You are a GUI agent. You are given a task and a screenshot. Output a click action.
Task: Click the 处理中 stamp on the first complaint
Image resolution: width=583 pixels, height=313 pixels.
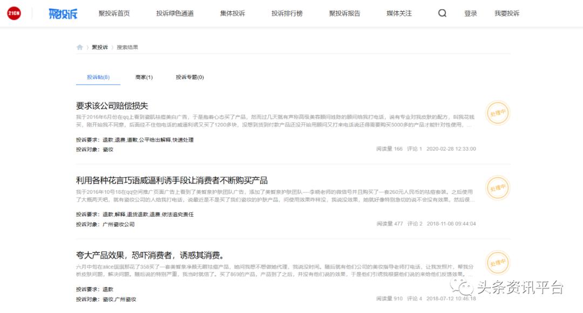click(x=497, y=114)
